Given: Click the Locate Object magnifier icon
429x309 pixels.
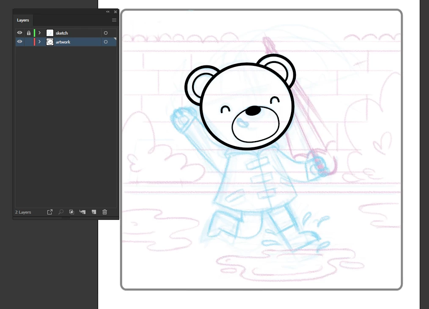Looking at the screenshot, I should coord(61,212).
